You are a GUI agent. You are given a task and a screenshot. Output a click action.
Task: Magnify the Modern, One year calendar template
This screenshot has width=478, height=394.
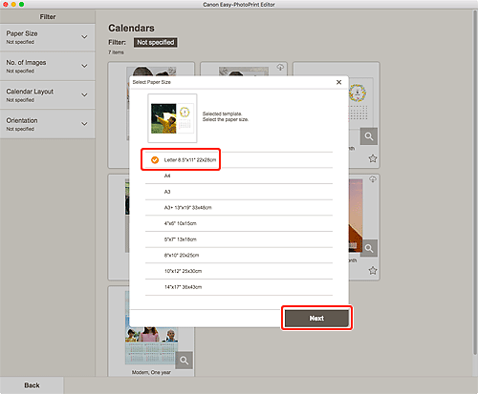[185, 361]
